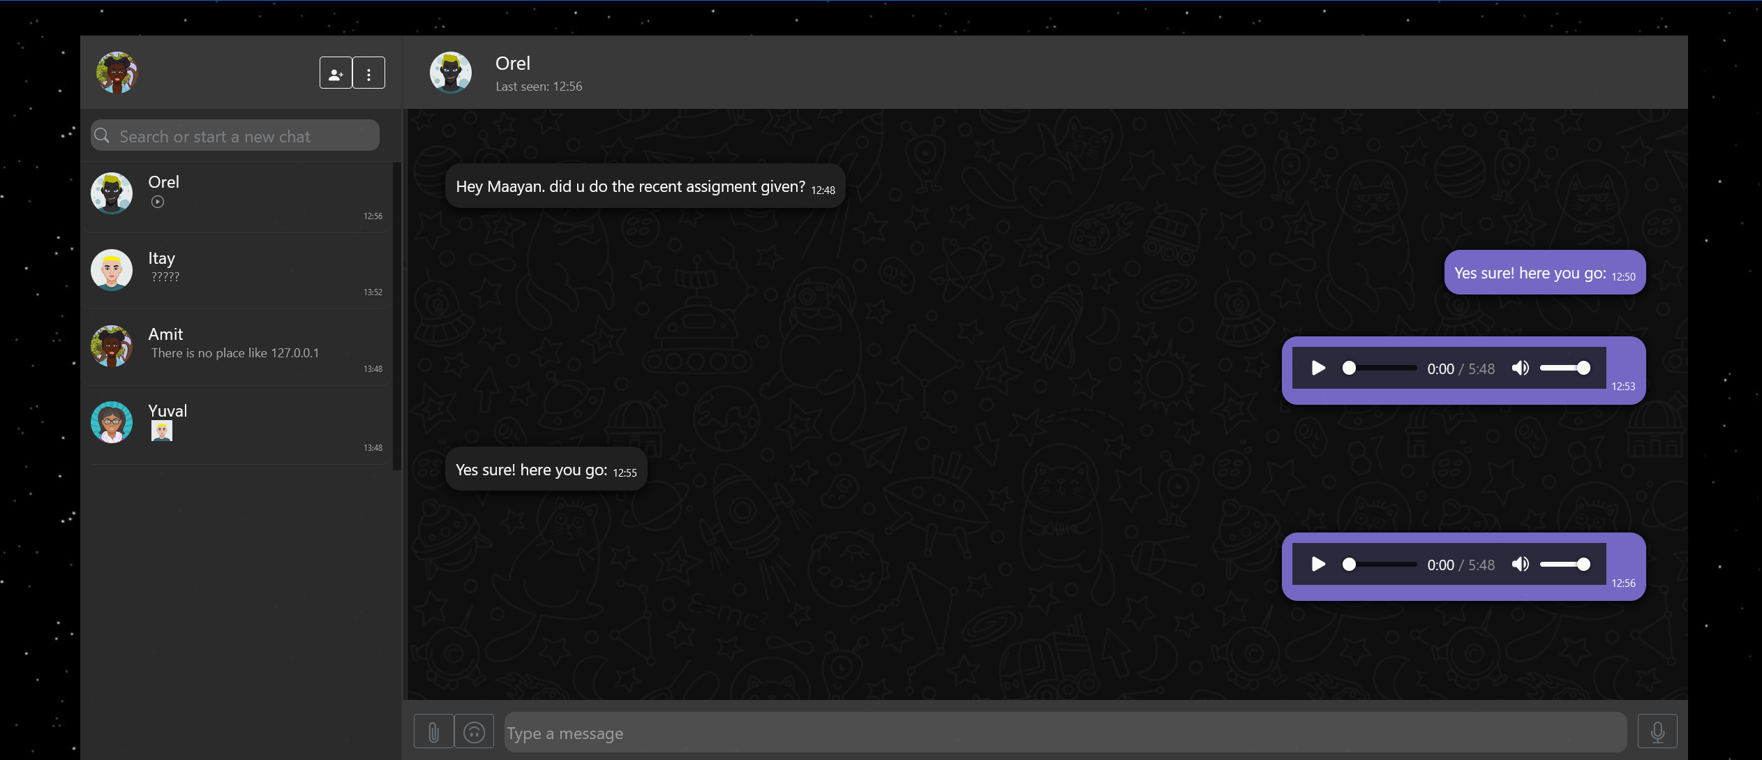Click the microphone record button
This screenshot has height=760, width=1762.
1657,731
